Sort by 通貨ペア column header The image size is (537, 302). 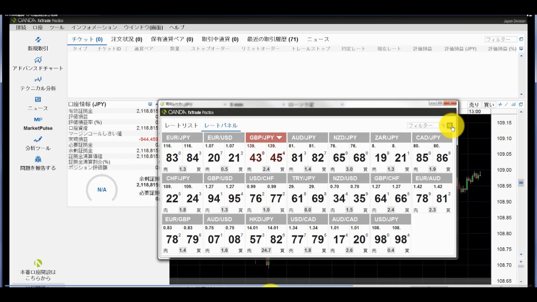[143, 49]
